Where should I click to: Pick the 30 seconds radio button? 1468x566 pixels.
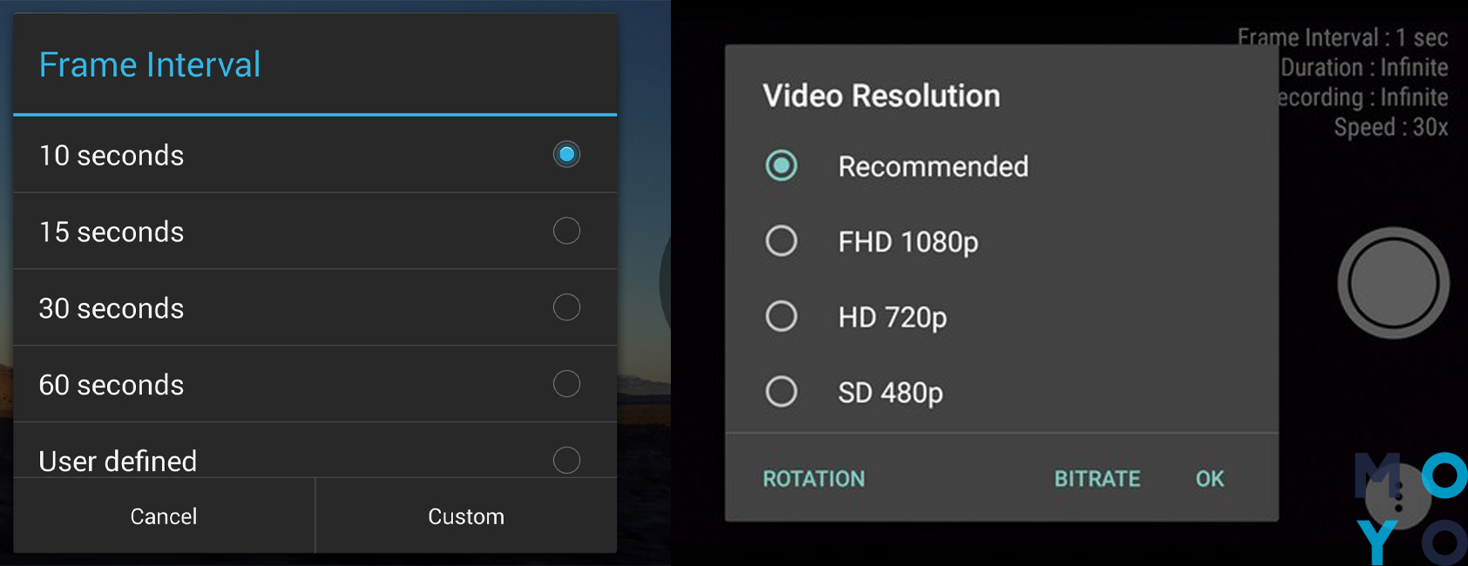566,307
